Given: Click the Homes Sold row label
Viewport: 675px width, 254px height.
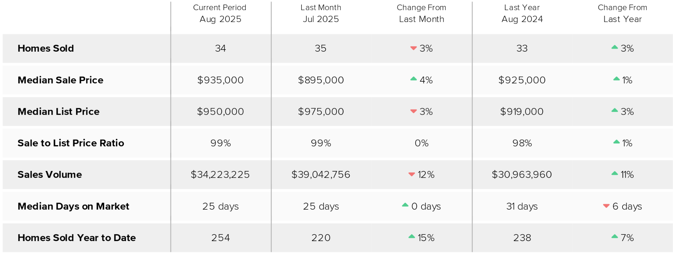Looking at the screenshot, I should coord(46,48).
